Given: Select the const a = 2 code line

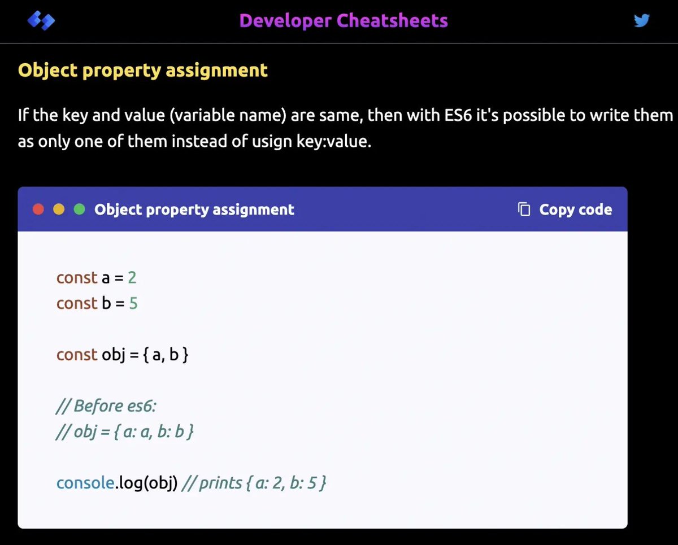Looking at the screenshot, I should [96, 277].
